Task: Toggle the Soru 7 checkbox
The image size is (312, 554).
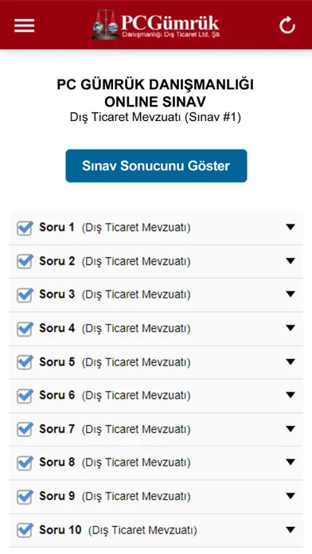Action: 25,430
